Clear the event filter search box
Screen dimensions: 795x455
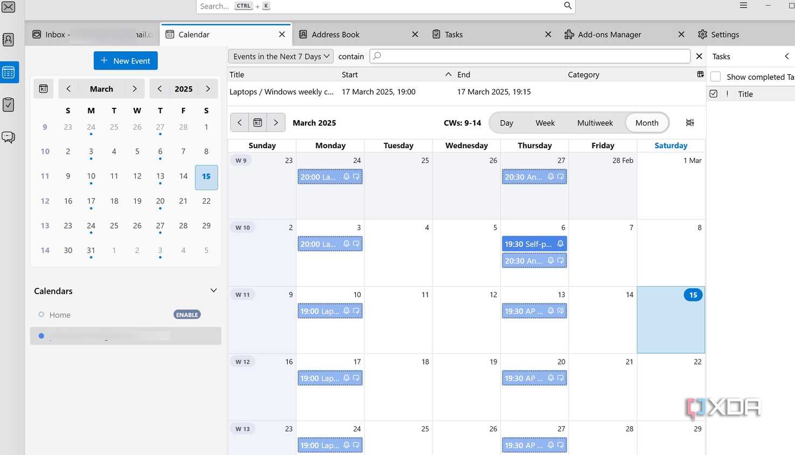tap(699, 56)
